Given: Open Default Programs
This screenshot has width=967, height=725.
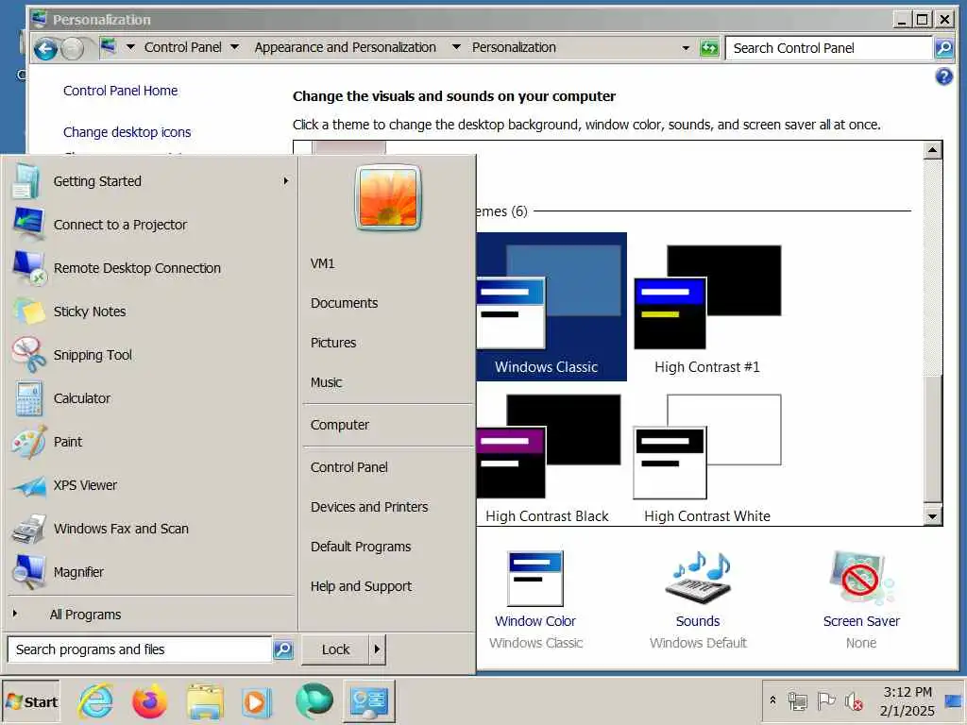Looking at the screenshot, I should pos(388,547).
